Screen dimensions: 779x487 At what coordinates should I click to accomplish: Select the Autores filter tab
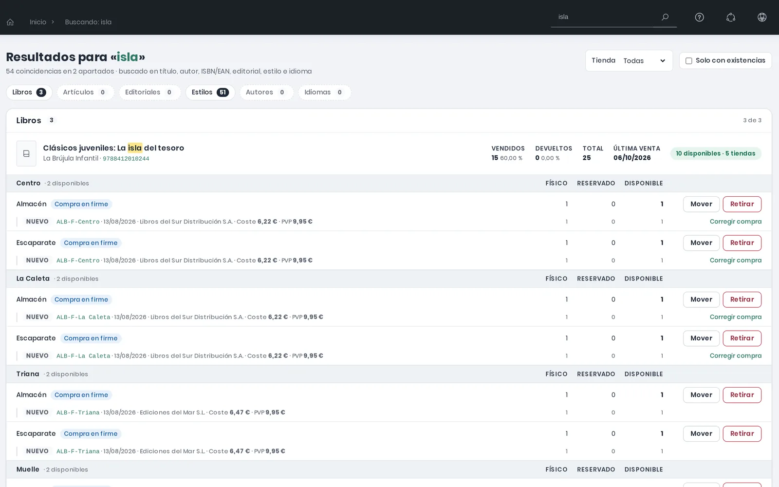(266, 93)
